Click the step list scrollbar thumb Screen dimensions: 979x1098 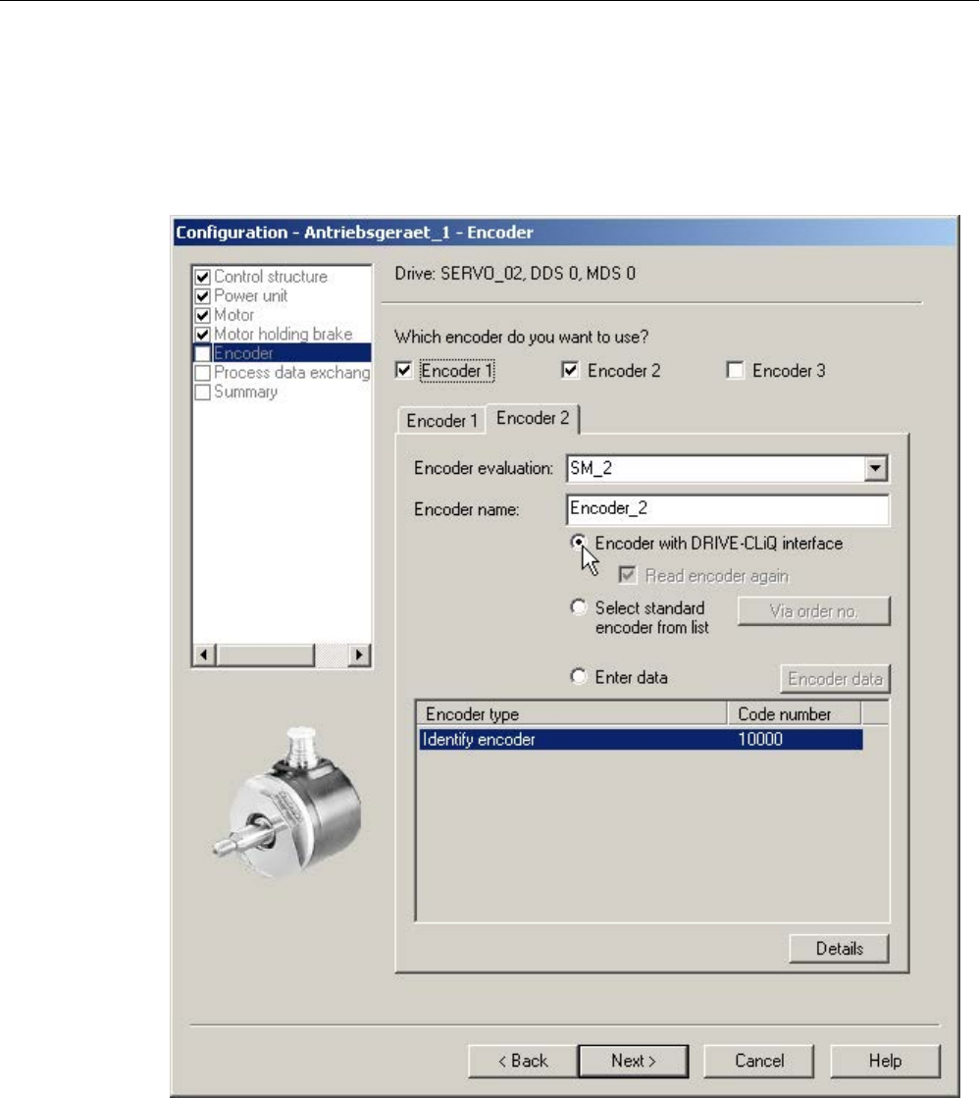pyautogui.click(x=266, y=654)
